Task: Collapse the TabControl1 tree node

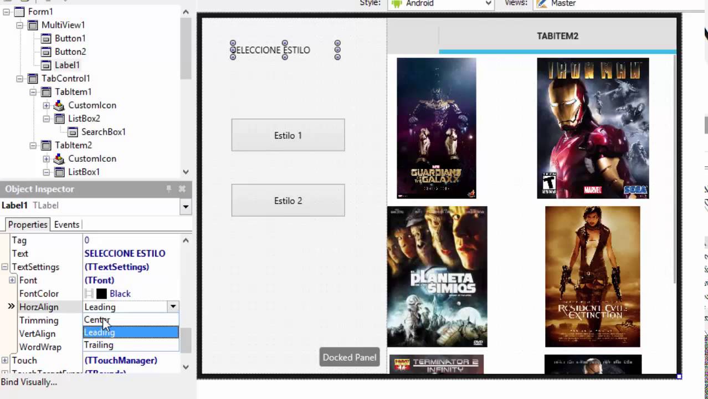Action: pos(19,78)
